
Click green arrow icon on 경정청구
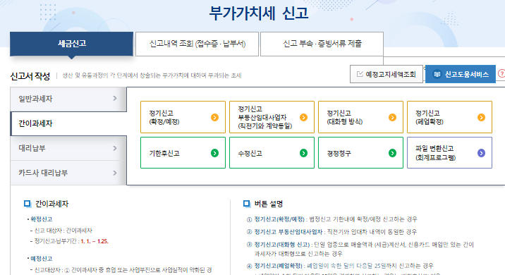pyautogui.click(x=392, y=153)
